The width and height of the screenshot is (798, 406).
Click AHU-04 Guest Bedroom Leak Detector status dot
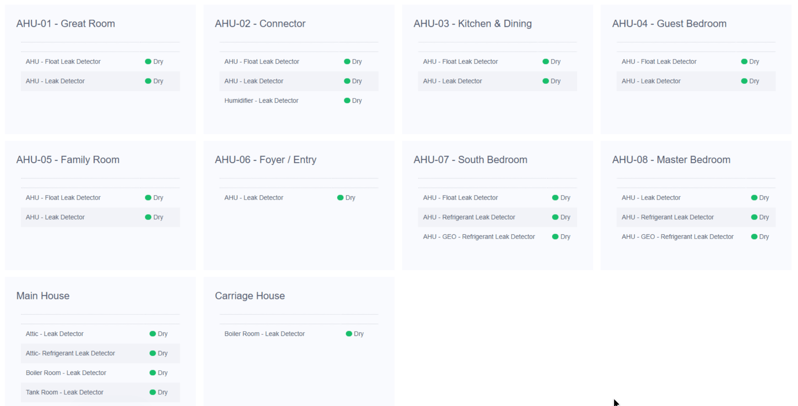[x=744, y=81]
